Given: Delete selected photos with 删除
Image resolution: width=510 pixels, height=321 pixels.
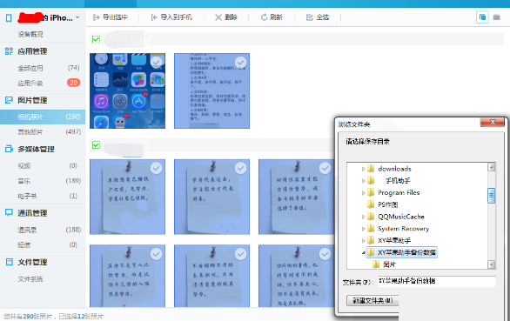Looking at the screenshot, I should [x=226, y=17].
